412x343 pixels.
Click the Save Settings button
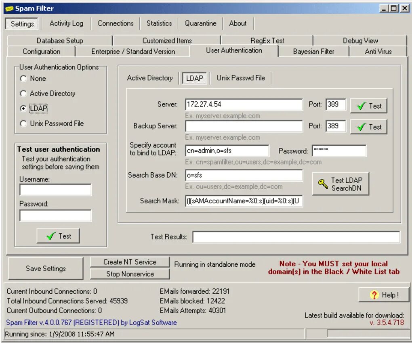46,268
